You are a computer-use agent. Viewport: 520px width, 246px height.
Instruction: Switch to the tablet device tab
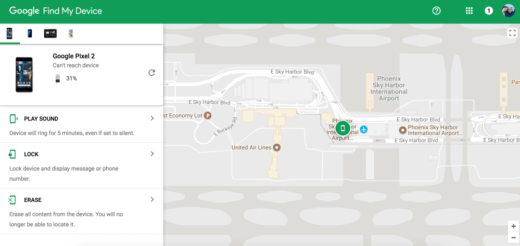point(50,33)
